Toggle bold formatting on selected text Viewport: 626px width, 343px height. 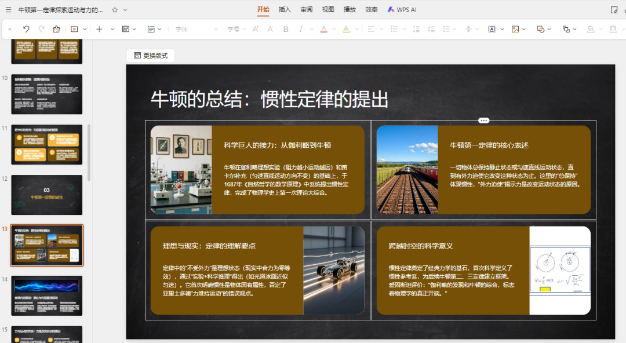[x=285, y=29]
